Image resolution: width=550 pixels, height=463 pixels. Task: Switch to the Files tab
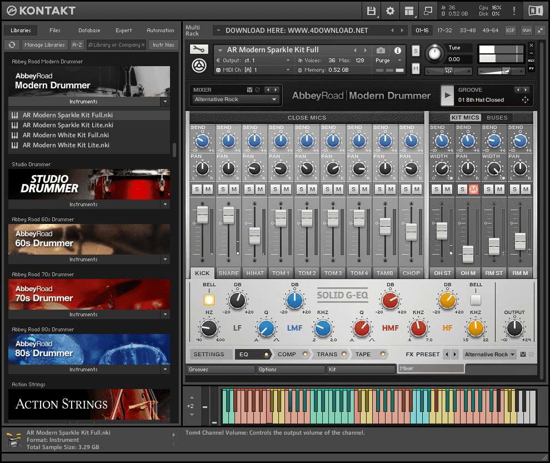tap(55, 31)
